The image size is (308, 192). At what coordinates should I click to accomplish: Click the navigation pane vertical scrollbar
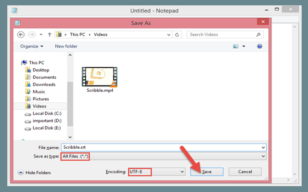tap(70, 96)
